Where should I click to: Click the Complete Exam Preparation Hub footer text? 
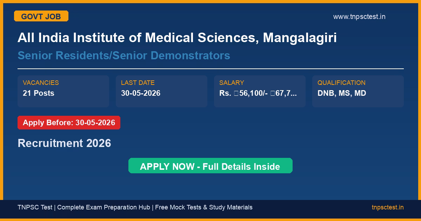(x=103, y=207)
